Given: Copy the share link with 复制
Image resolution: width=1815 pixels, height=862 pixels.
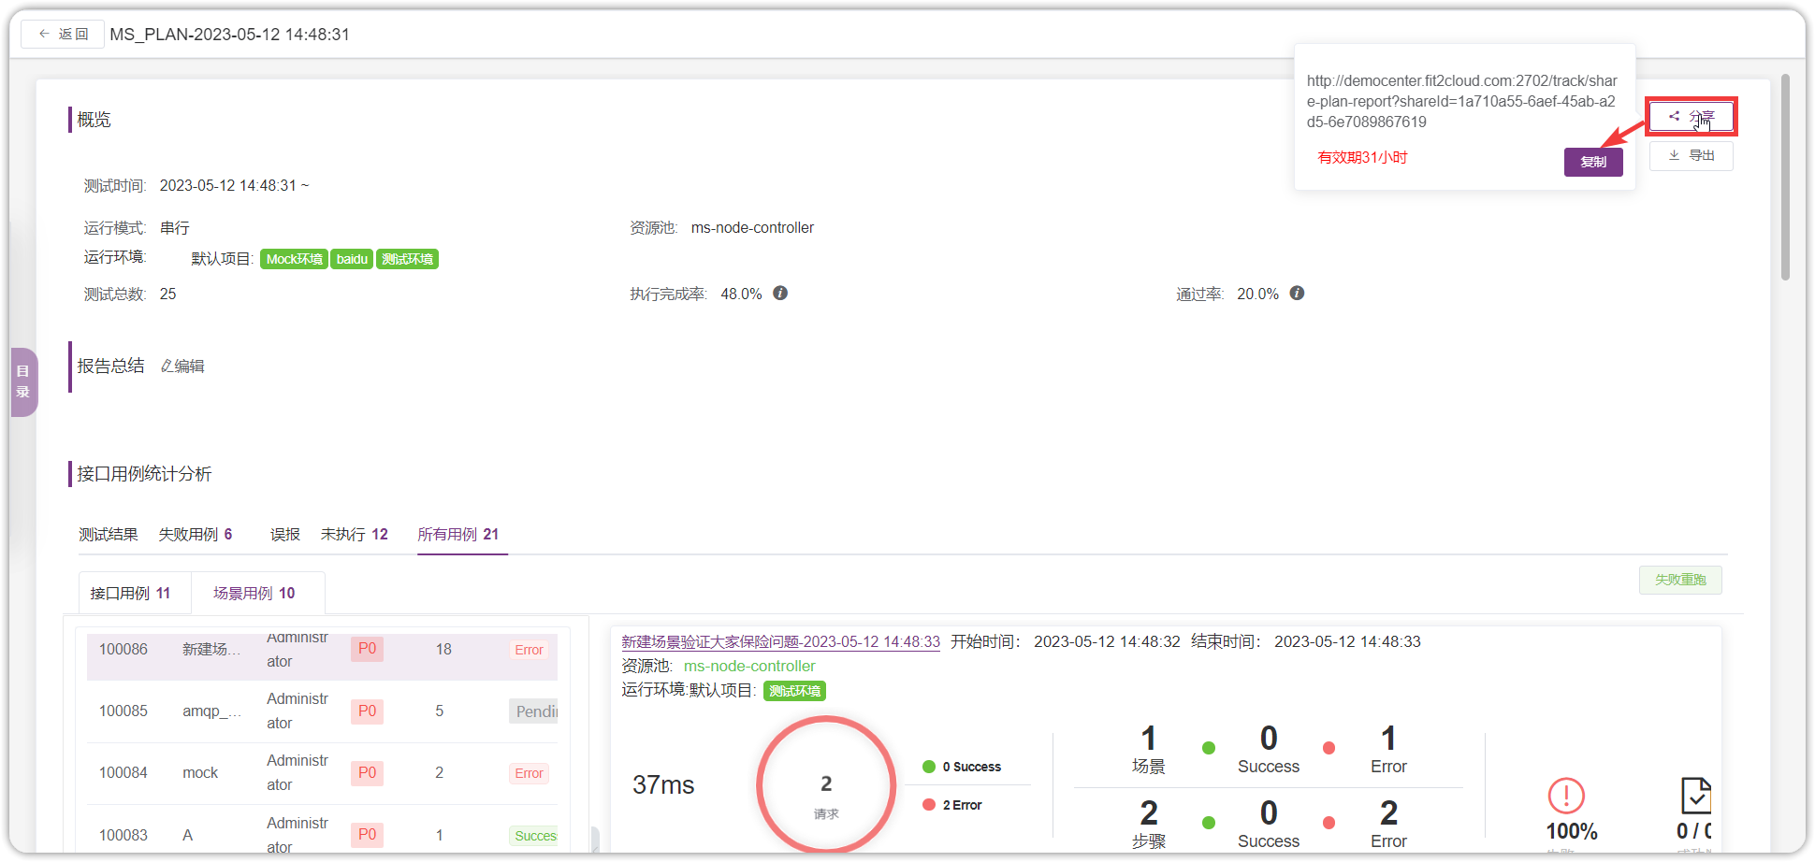Looking at the screenshot, I should click(x=1593, y=162).
